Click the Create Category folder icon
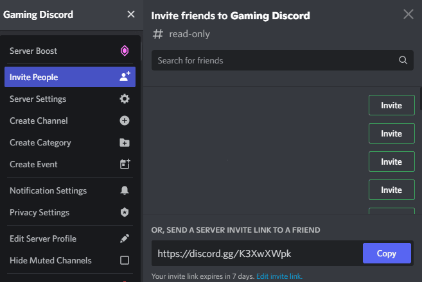 click(x=125, y=142)
